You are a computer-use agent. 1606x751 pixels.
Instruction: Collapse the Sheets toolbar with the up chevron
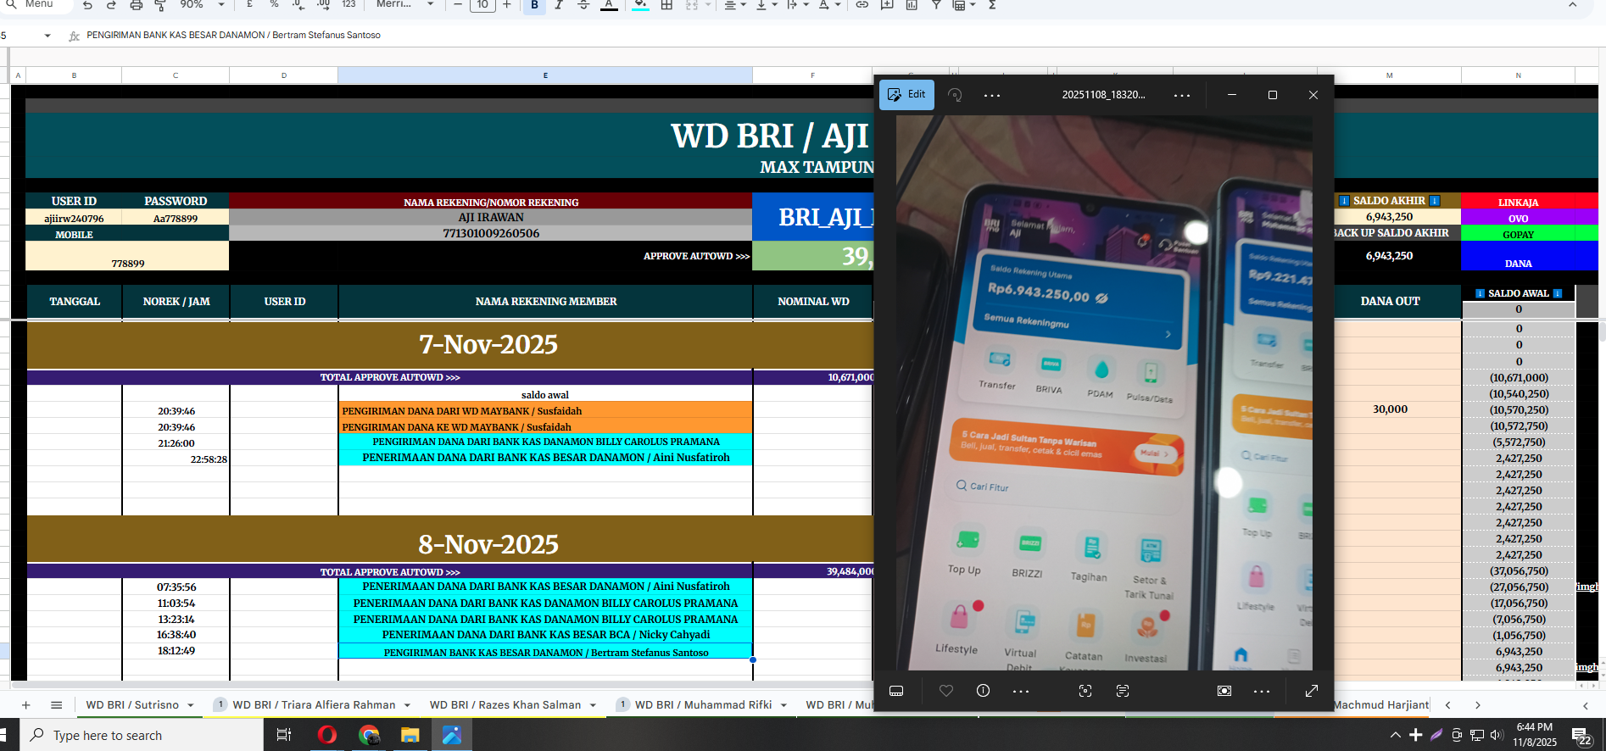point(1573,5)
